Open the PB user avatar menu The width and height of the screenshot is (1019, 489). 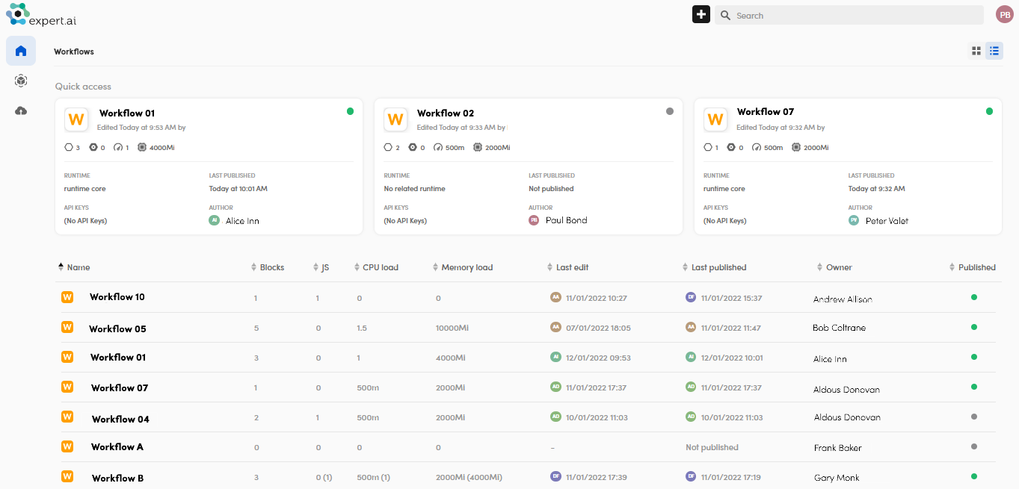tap(1004, 14)
